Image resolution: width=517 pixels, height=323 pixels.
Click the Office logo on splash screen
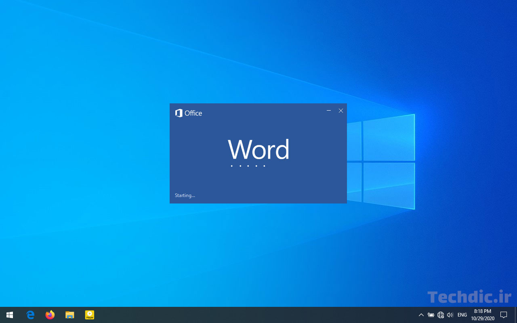(x=189, y=113)
